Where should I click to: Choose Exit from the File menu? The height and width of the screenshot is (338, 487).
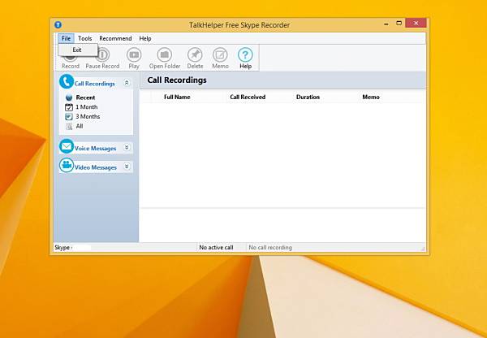[78, 50]
